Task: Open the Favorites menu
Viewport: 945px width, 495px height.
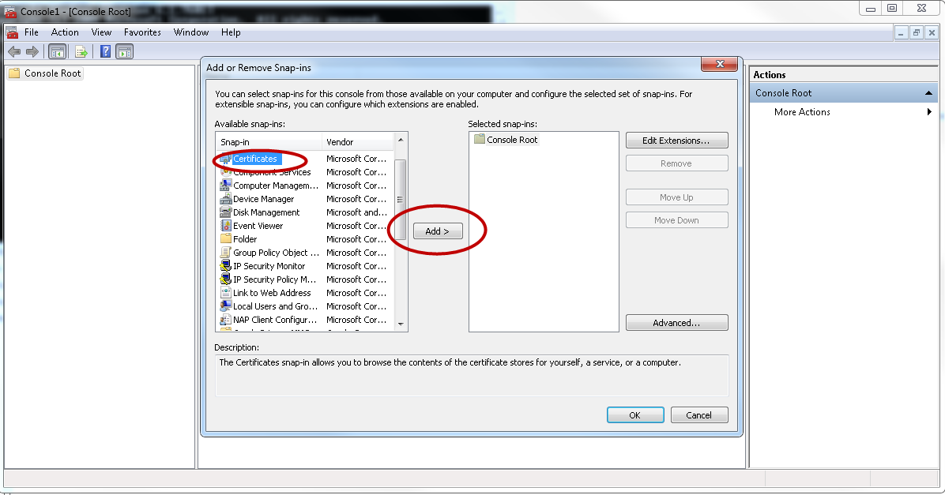Action: [x=142, y=32]
